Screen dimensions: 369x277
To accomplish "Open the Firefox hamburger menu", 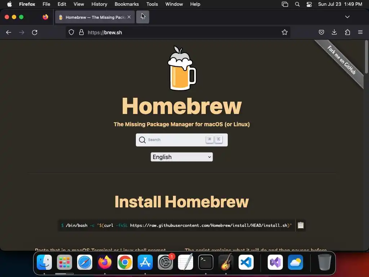I will point(360,32).
